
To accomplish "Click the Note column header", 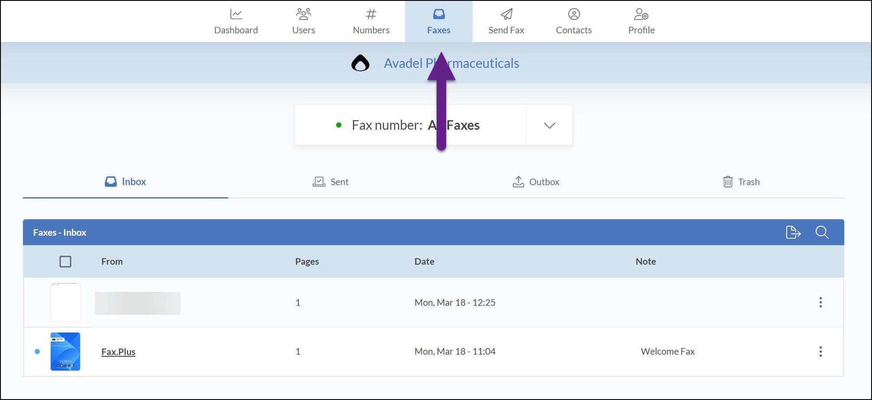I will click(645, 261).
